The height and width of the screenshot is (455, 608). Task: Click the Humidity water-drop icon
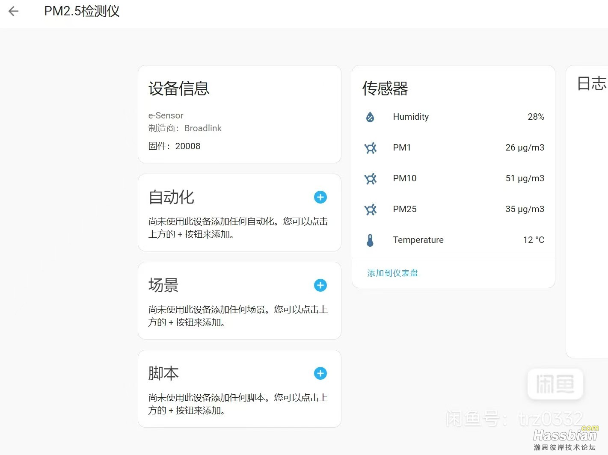point(371,117)
